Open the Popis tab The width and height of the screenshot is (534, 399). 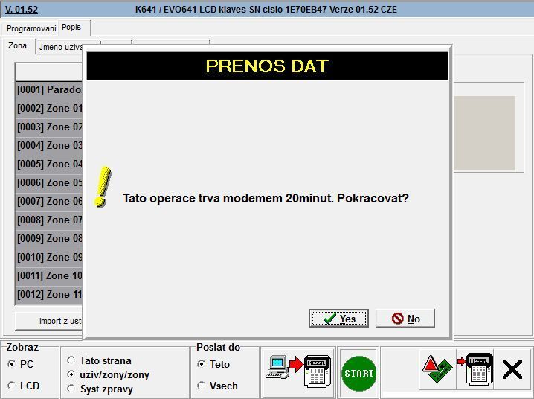[x=72, y=28]
